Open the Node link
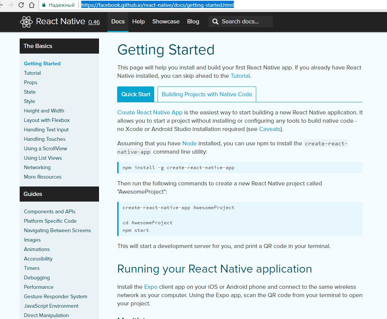Image resolution: width=387 pixels, height=319 pixels. tap(189, 143)
